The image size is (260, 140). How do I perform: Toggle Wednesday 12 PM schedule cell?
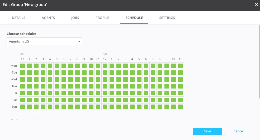(x=105, y=79)
